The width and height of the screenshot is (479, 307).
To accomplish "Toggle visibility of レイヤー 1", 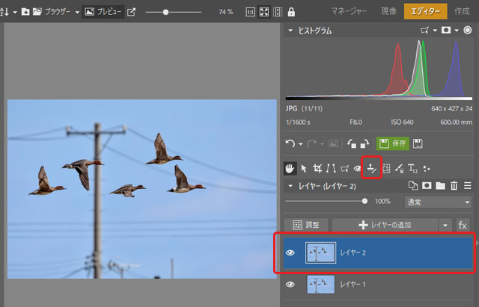I will [x=290, y=285].
